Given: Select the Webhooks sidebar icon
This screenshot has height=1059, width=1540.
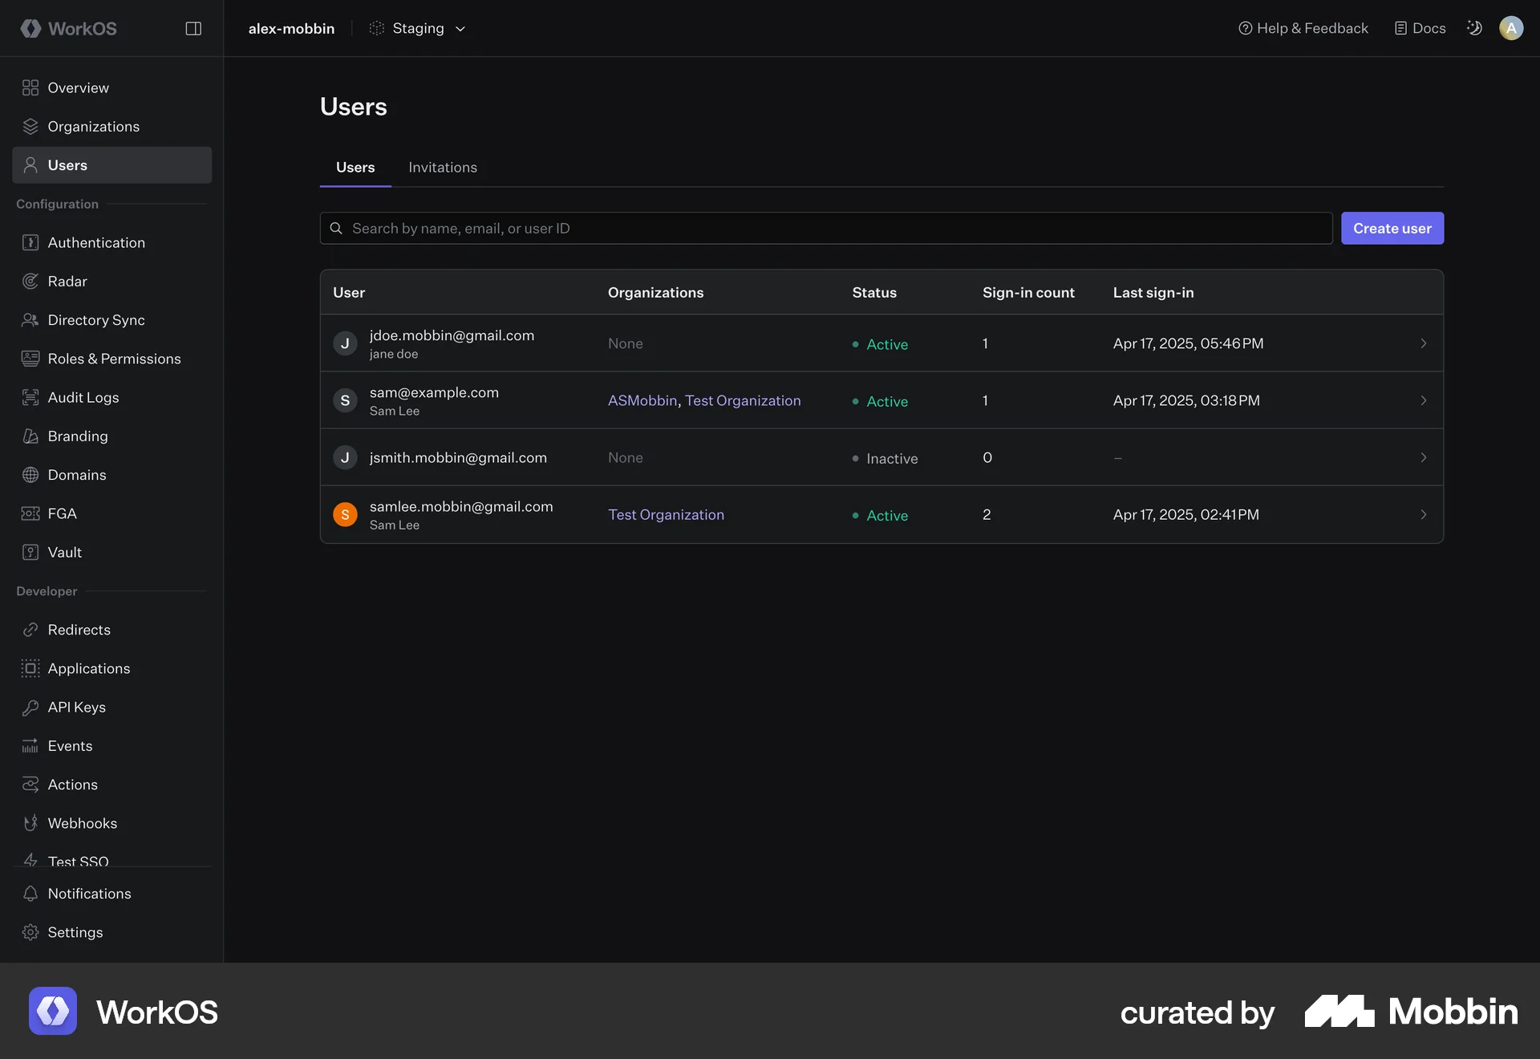Looking at the screenshot, I should 30,823.
